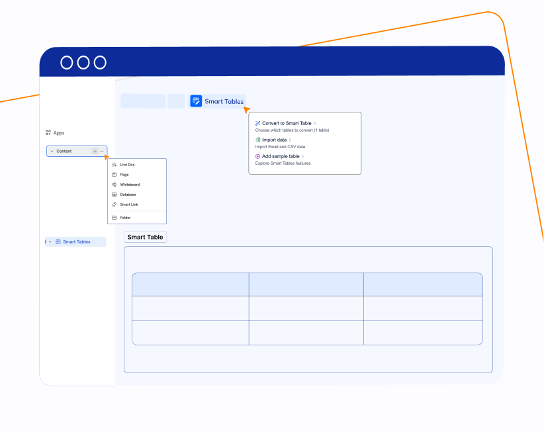544x432 pixels.
Task: Select Folder from the create menu
Action: pyautogui.click(x=125, y=218)
